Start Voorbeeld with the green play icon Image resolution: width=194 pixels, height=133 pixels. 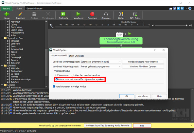point(79,14)
